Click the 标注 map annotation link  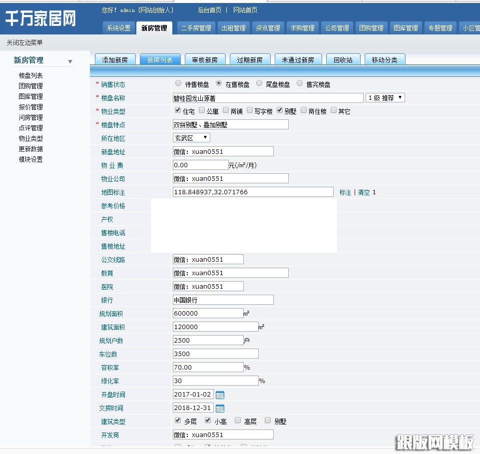tap(346, 192)
